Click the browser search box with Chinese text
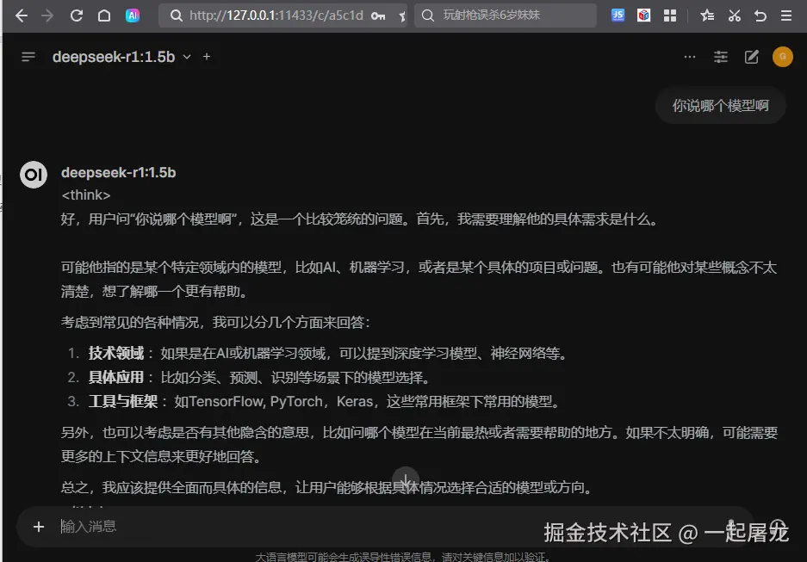Screen dimensions: 807x562 (505, 15)
